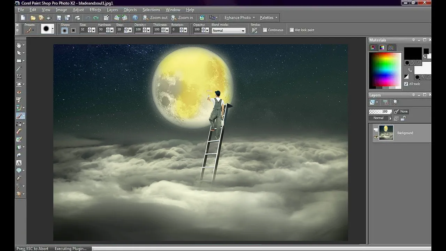Select the Paint Brush tool

coord(19,115)
